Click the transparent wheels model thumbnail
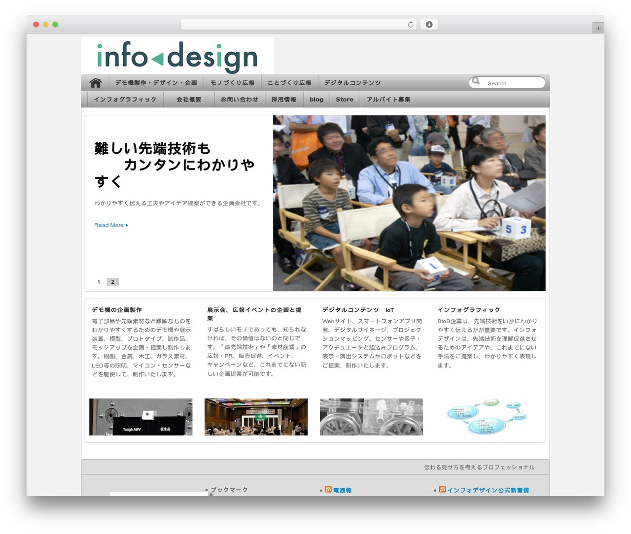 click(371, 417)
